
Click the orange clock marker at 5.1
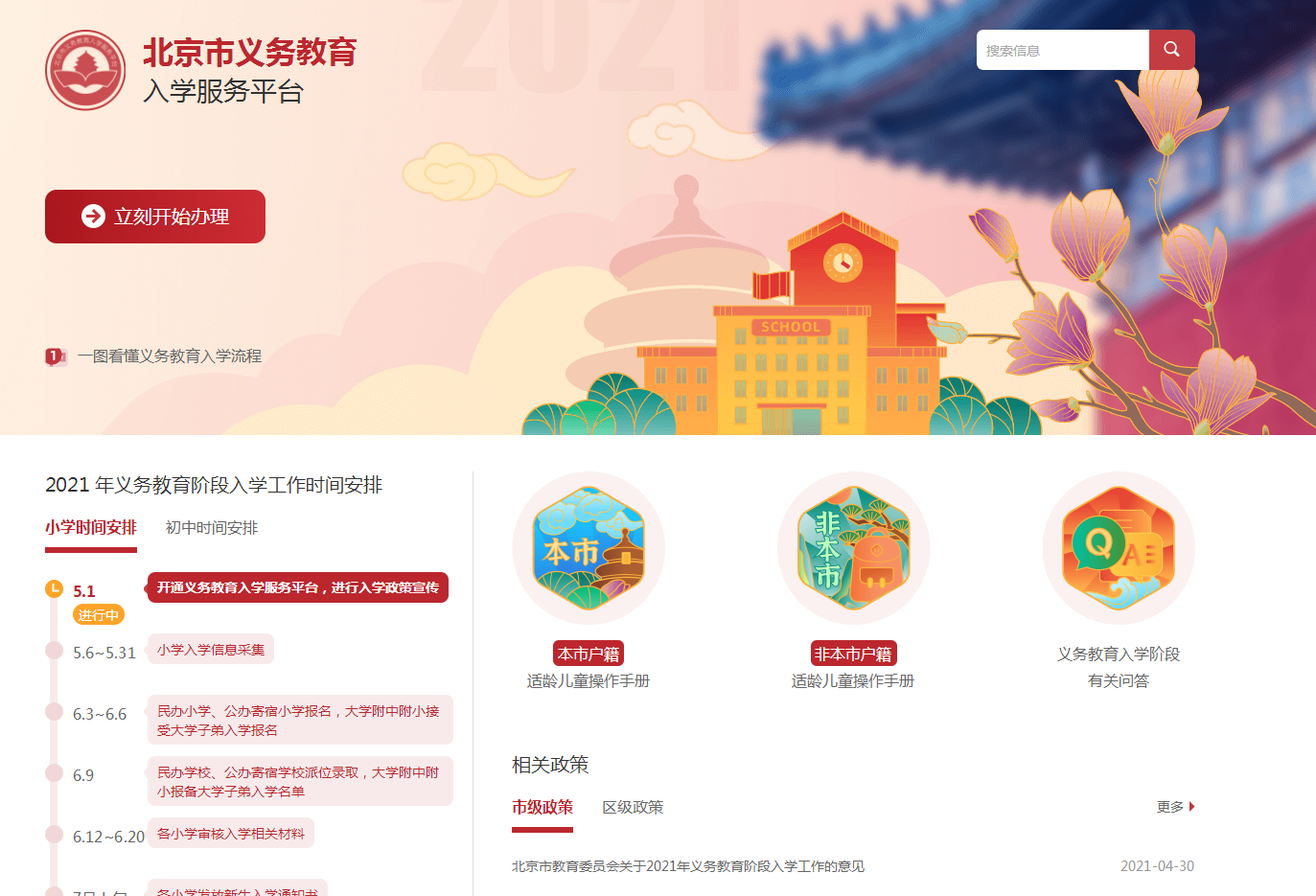click(55, 588)
